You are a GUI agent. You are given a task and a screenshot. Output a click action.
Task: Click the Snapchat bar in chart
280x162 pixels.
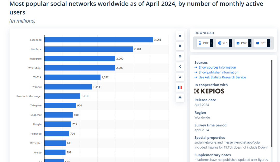pyautogui.click(x=59, y=115)
